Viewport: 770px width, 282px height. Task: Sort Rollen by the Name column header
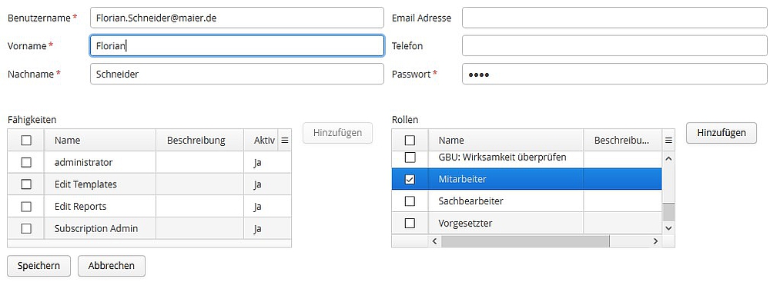pyautogui.click(x=506, y=141)
